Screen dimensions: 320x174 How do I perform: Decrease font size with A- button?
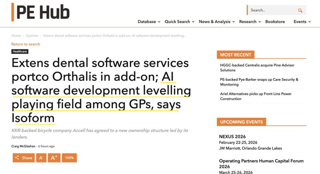[x=41, y=158]
